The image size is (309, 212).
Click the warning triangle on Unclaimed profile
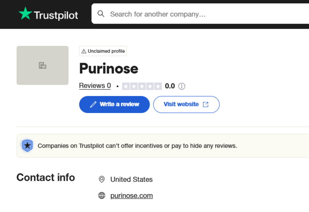84,51
